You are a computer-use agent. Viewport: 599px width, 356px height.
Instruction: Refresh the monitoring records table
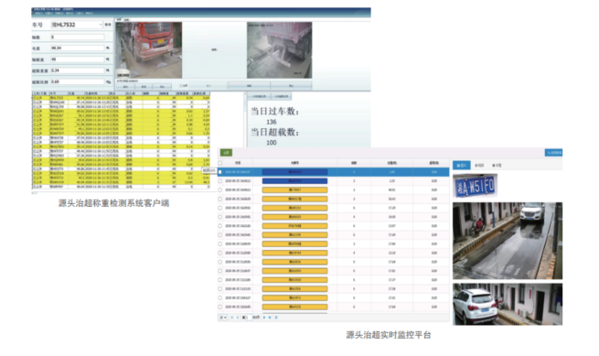click(x=276, y=318)
